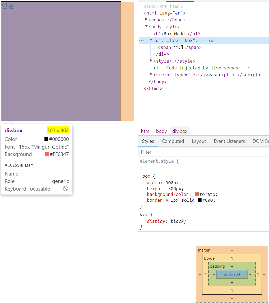269x303 pixels.
Task: Click the not keyboard-focusable icon
Action: point(66,189)
